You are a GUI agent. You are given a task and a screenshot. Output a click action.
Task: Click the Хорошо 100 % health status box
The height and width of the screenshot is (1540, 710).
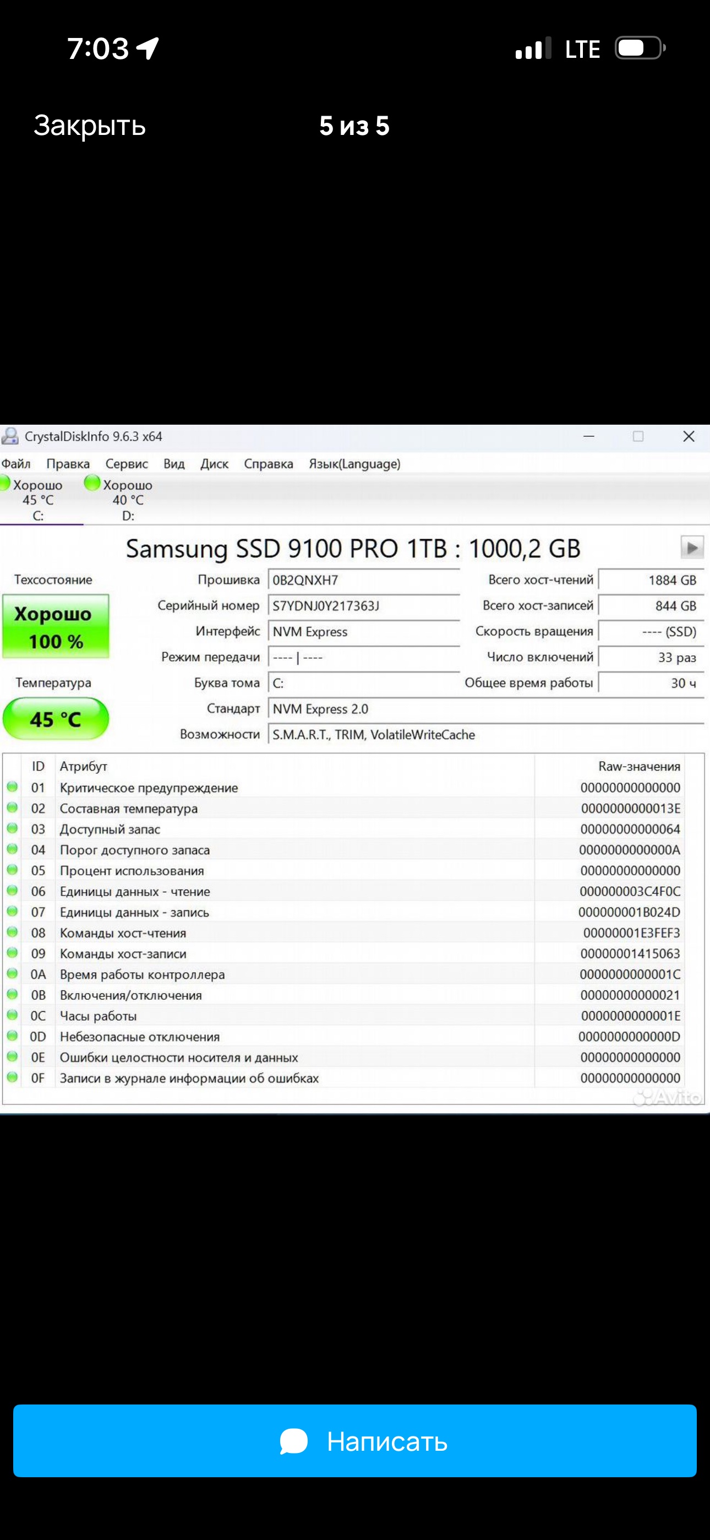(x=56, y=627)
